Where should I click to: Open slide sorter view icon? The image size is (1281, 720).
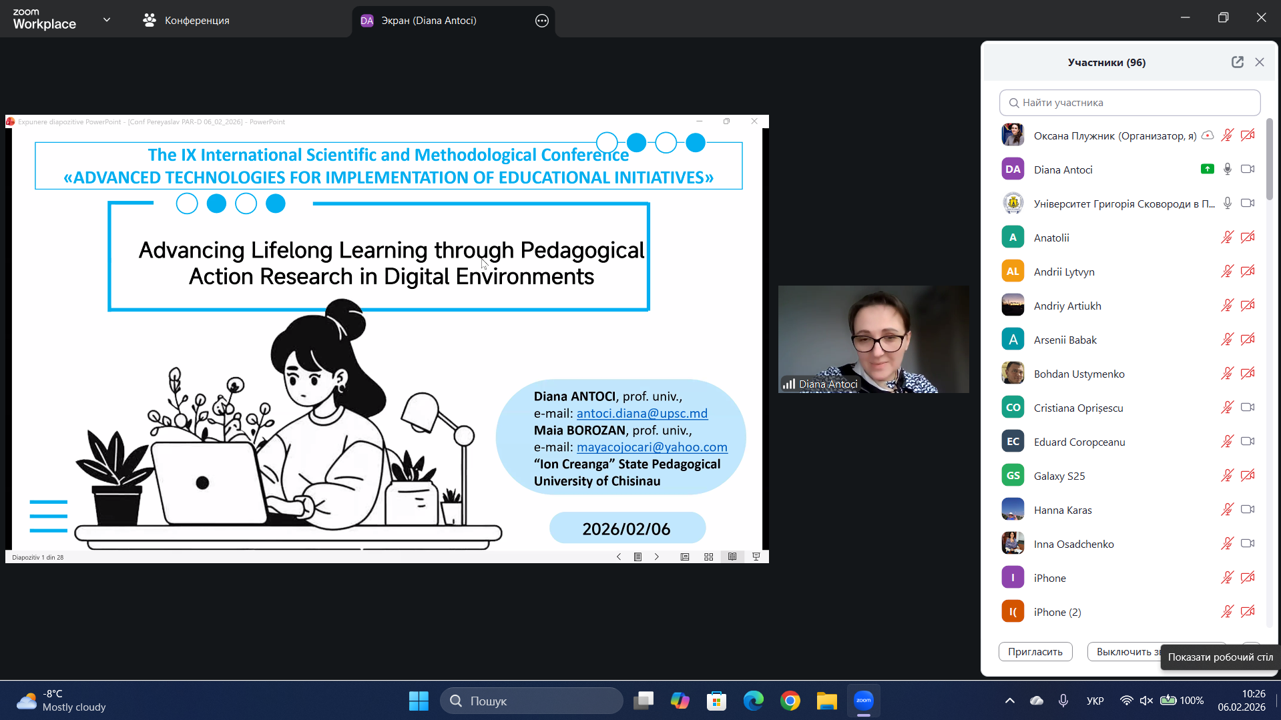coord(708,557)
